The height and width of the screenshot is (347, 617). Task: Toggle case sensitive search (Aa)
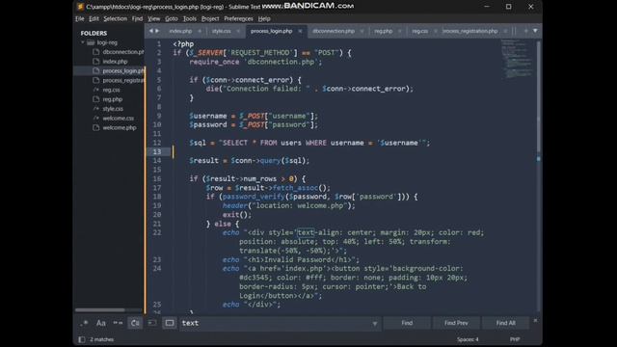click(x=100, y=323)
